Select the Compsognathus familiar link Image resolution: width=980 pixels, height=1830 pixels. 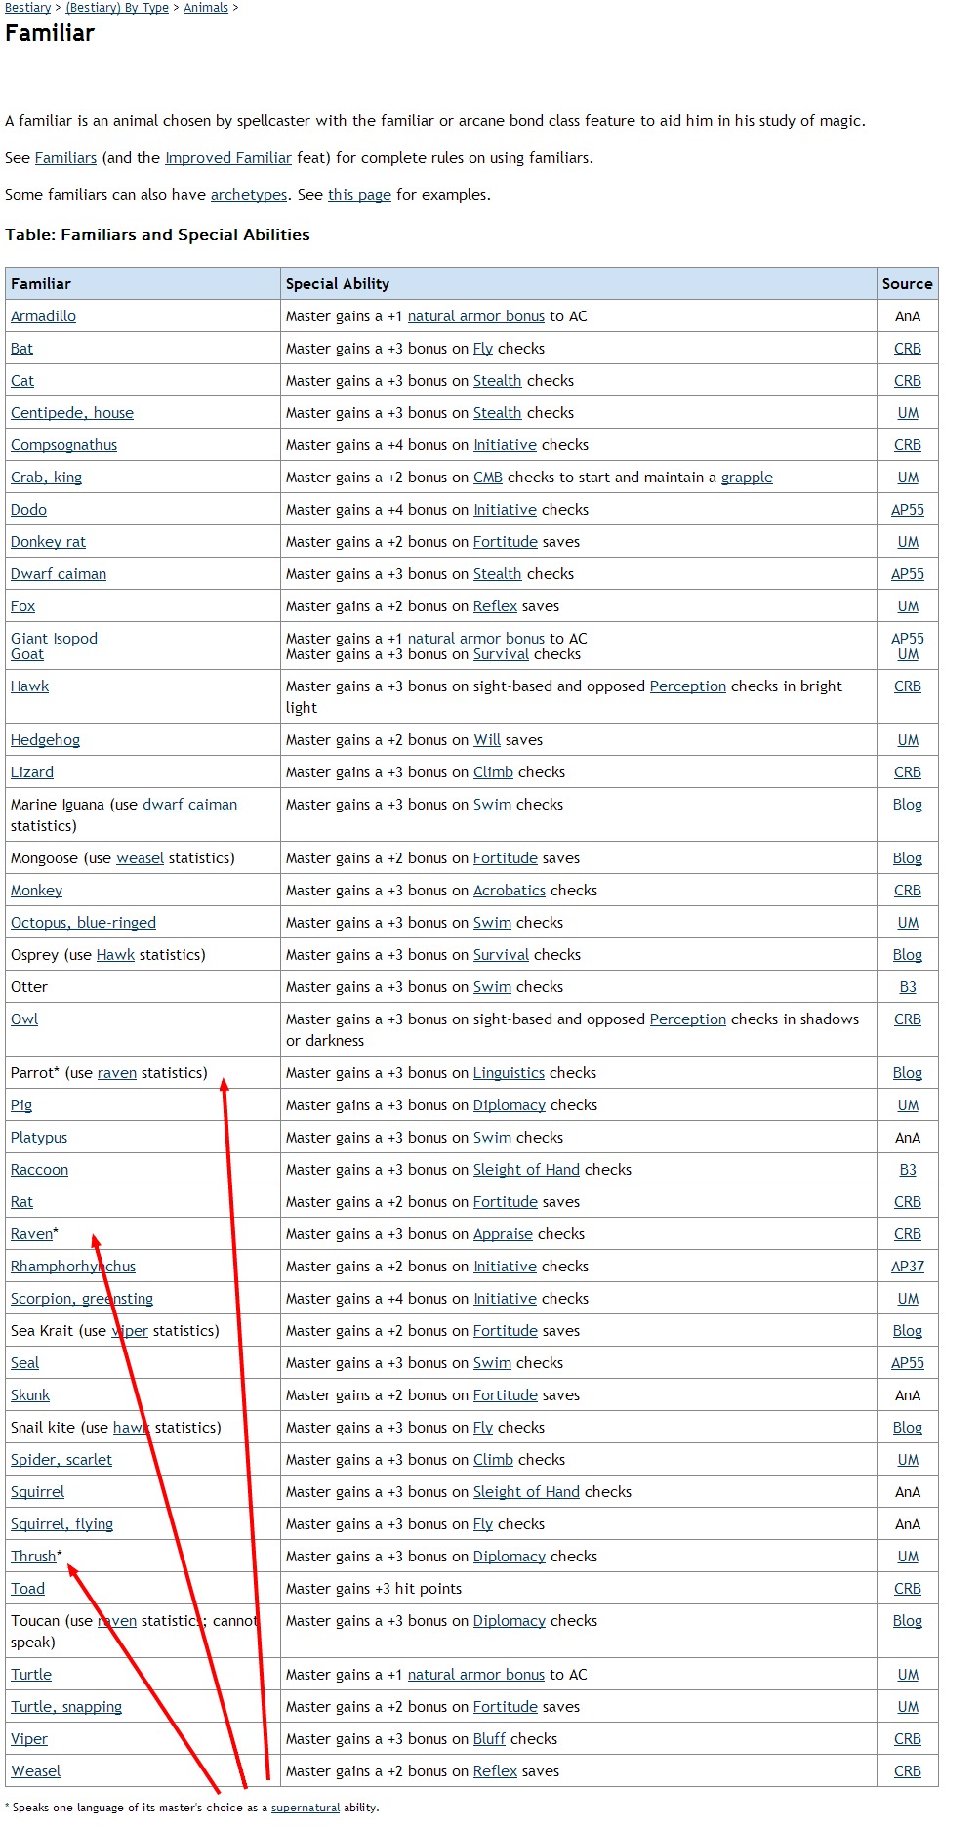click(x=63, y=445)
